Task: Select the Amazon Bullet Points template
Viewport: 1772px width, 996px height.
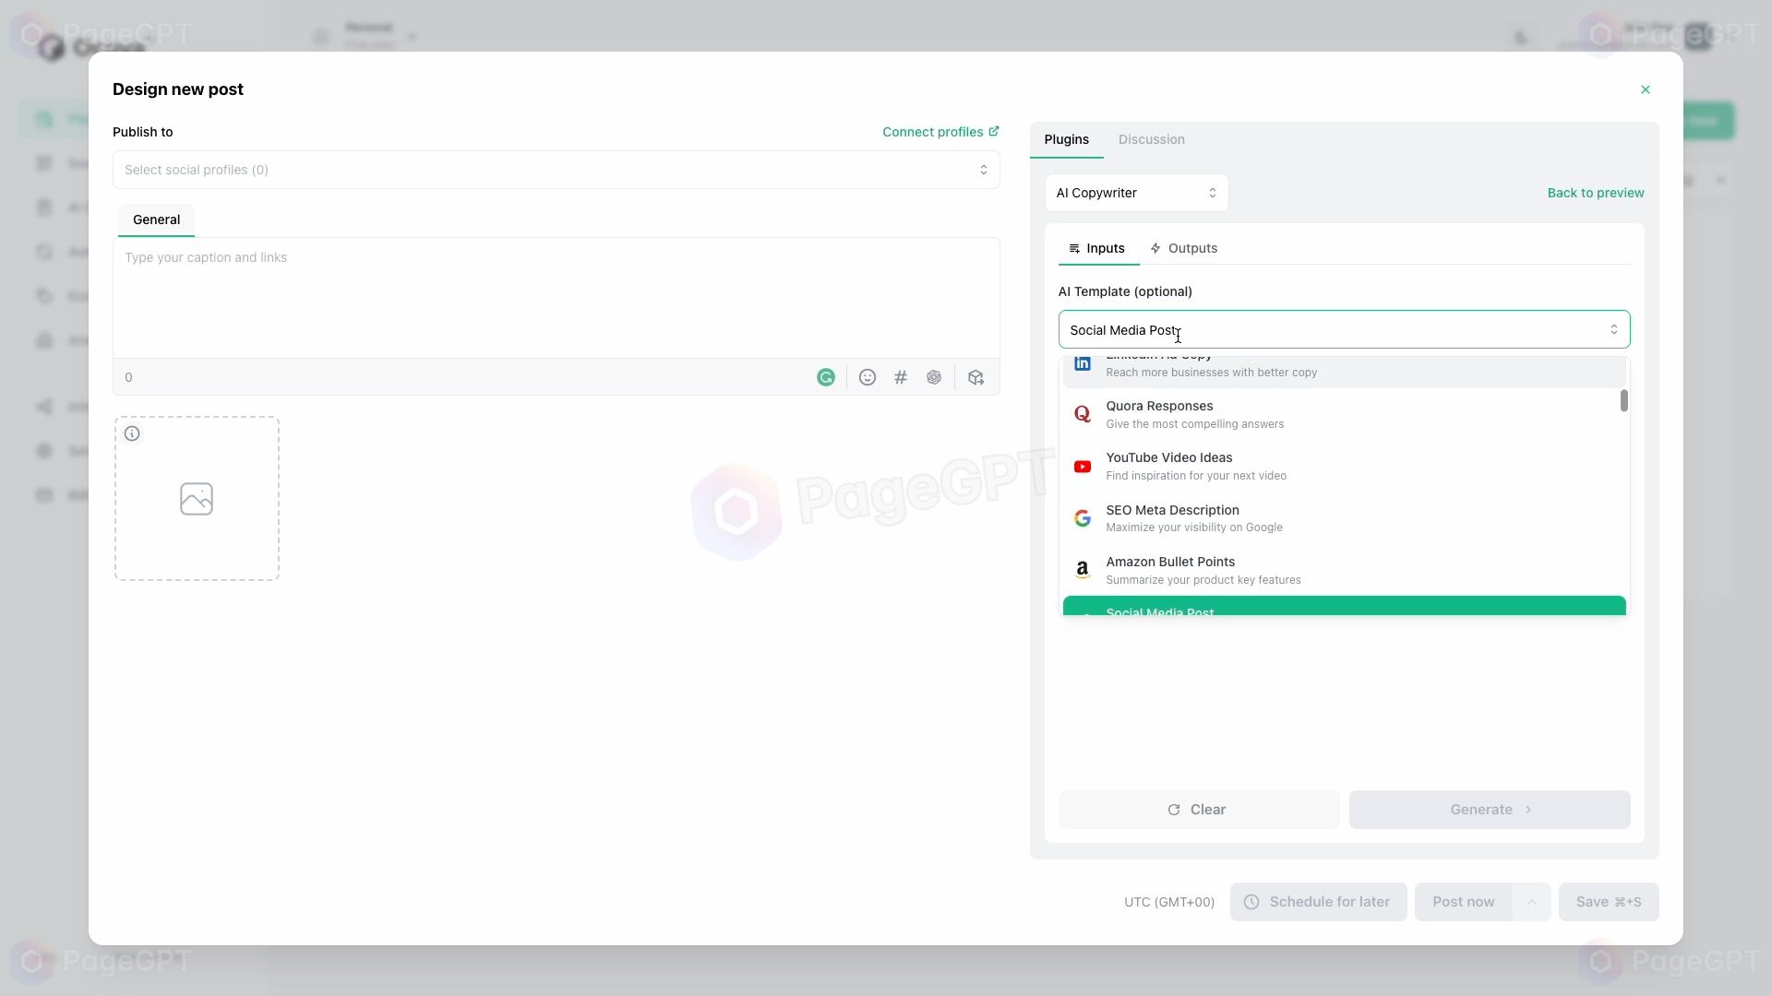Action: pyautogui.click(x=1344, y=570)
